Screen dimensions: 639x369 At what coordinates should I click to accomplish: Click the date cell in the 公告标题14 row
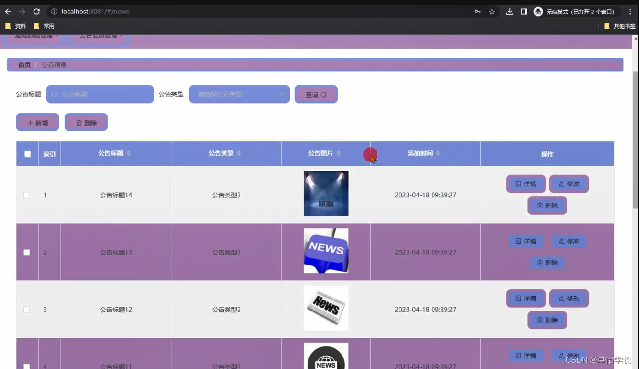coord(425,195)
